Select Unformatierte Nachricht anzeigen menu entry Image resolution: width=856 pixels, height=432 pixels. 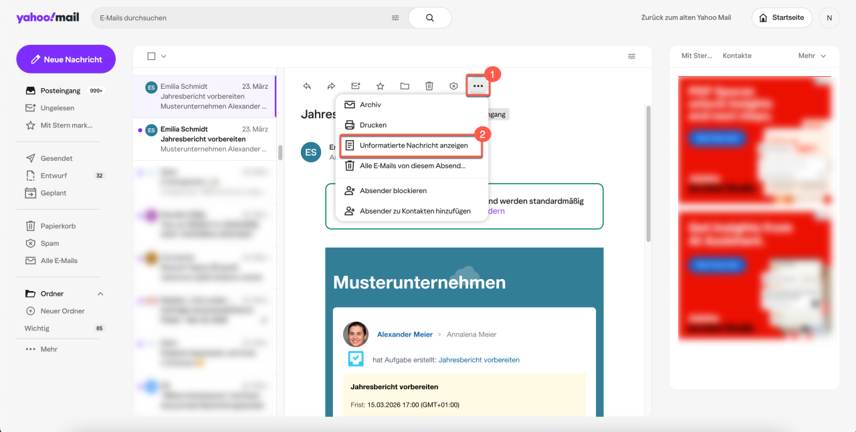[413, 146]
